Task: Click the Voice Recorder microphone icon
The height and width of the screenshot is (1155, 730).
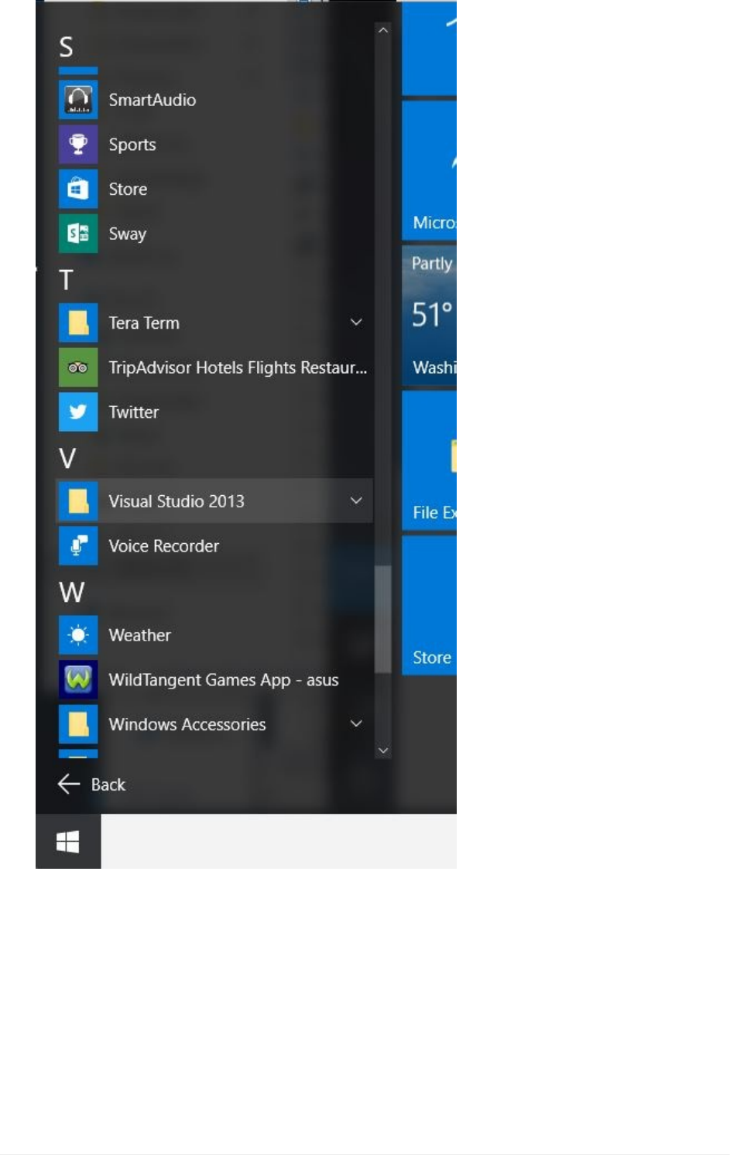Action: point(78,545)
